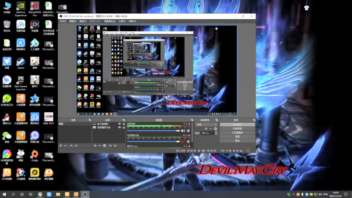Add a new source with the plus icon
Screen dimensions: 352x198
point(95,146)
